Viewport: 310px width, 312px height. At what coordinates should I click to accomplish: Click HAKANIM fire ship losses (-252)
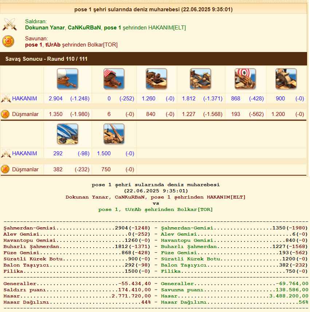point(127,99)
